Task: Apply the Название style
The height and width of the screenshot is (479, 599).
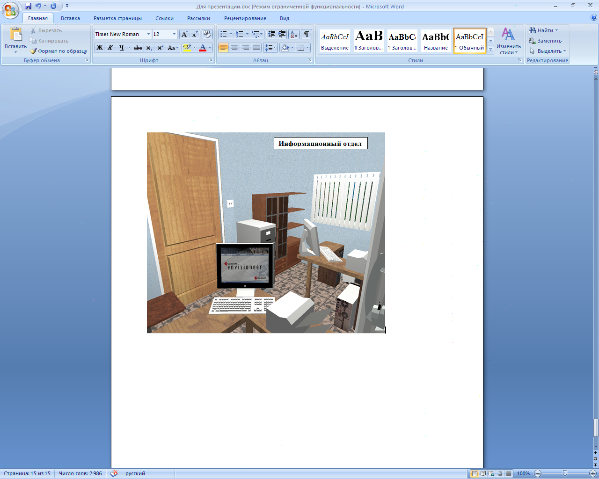Action: coord(436,41)
